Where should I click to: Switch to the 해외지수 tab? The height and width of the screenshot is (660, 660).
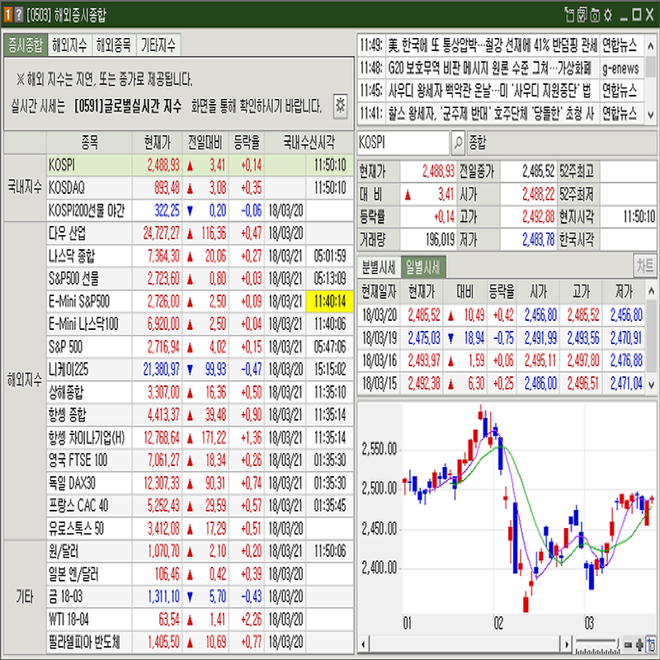69,45
